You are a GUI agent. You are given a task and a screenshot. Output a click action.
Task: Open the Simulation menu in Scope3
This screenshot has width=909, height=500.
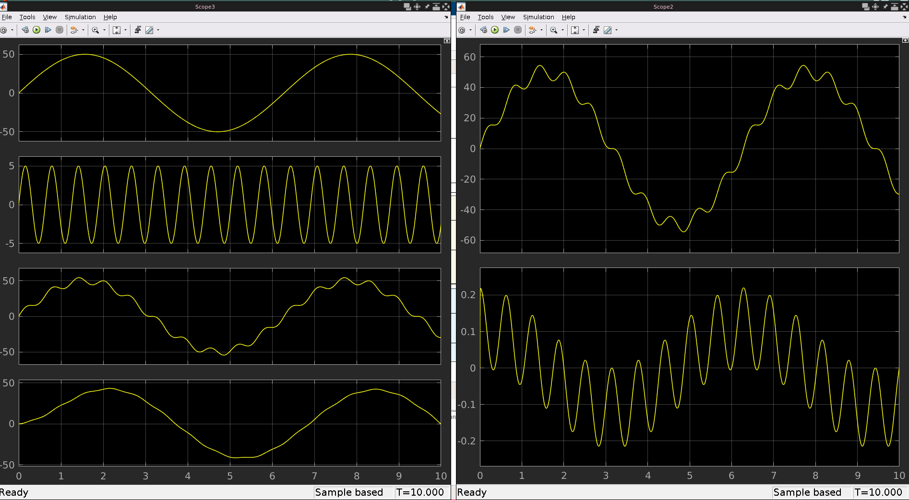(80, 17)
